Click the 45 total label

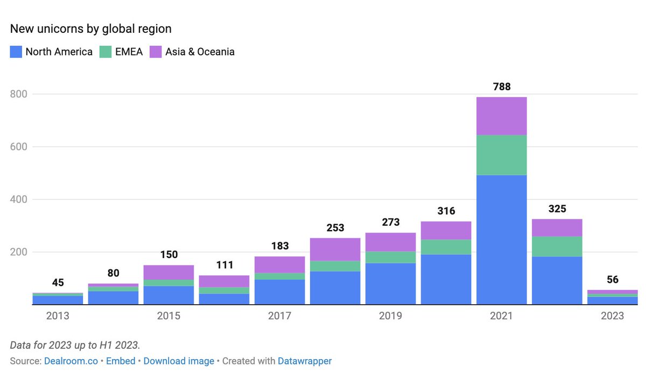[x=58, y=282]
